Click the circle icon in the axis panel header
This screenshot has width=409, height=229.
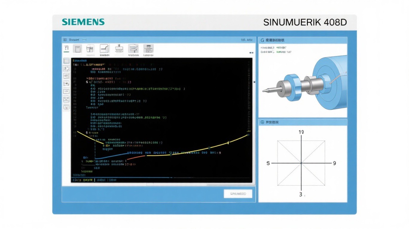(x=262, y=122)
